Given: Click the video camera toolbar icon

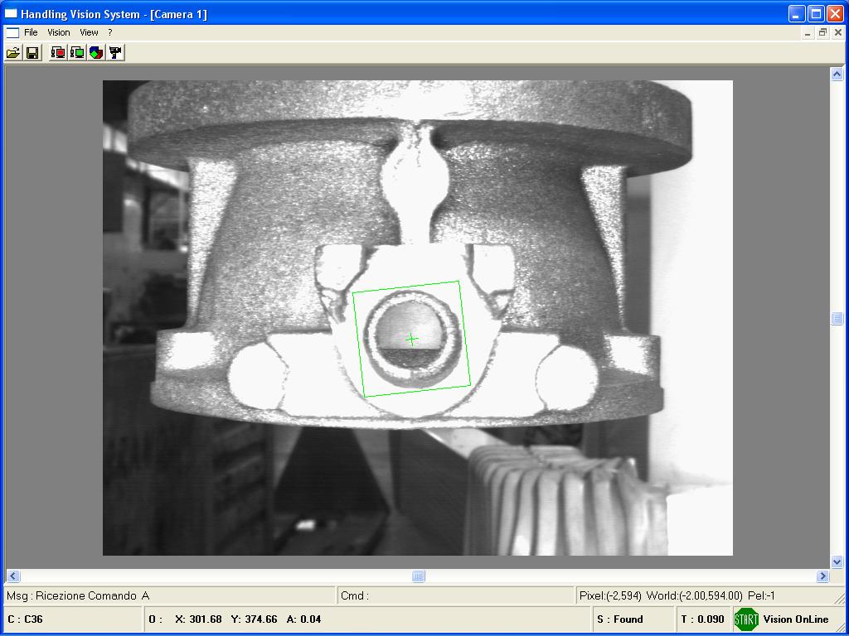Looking at the screenshot, I should coord(116,52).
